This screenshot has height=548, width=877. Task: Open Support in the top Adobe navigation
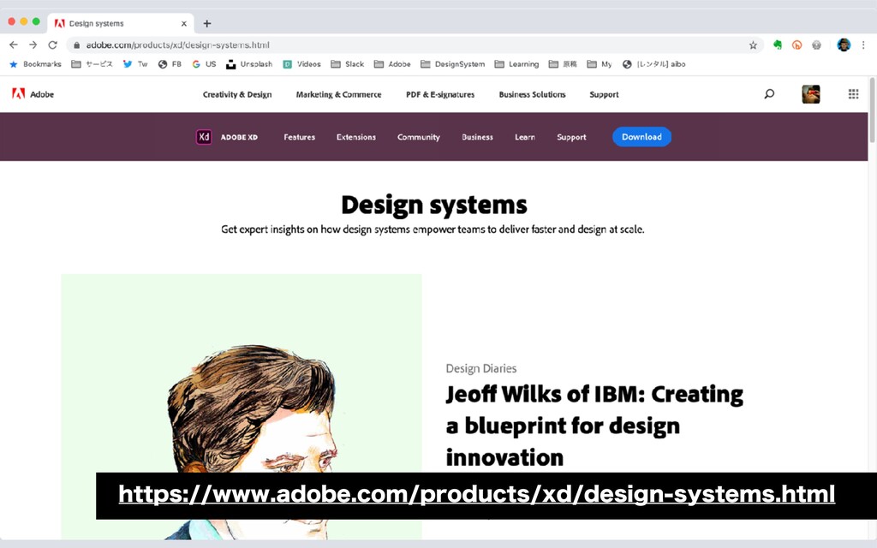click(604, 94)
